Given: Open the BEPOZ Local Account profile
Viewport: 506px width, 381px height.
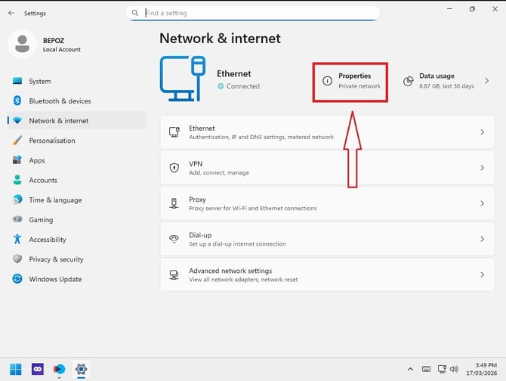Looking at the screenshot, I should (45, 45).
